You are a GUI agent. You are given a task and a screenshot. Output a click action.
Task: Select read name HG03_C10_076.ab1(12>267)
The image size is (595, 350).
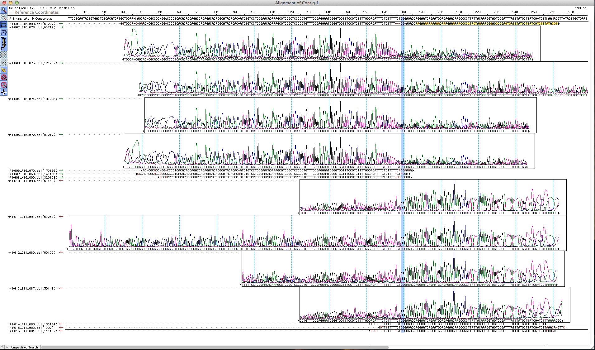(x=35, y=63)
